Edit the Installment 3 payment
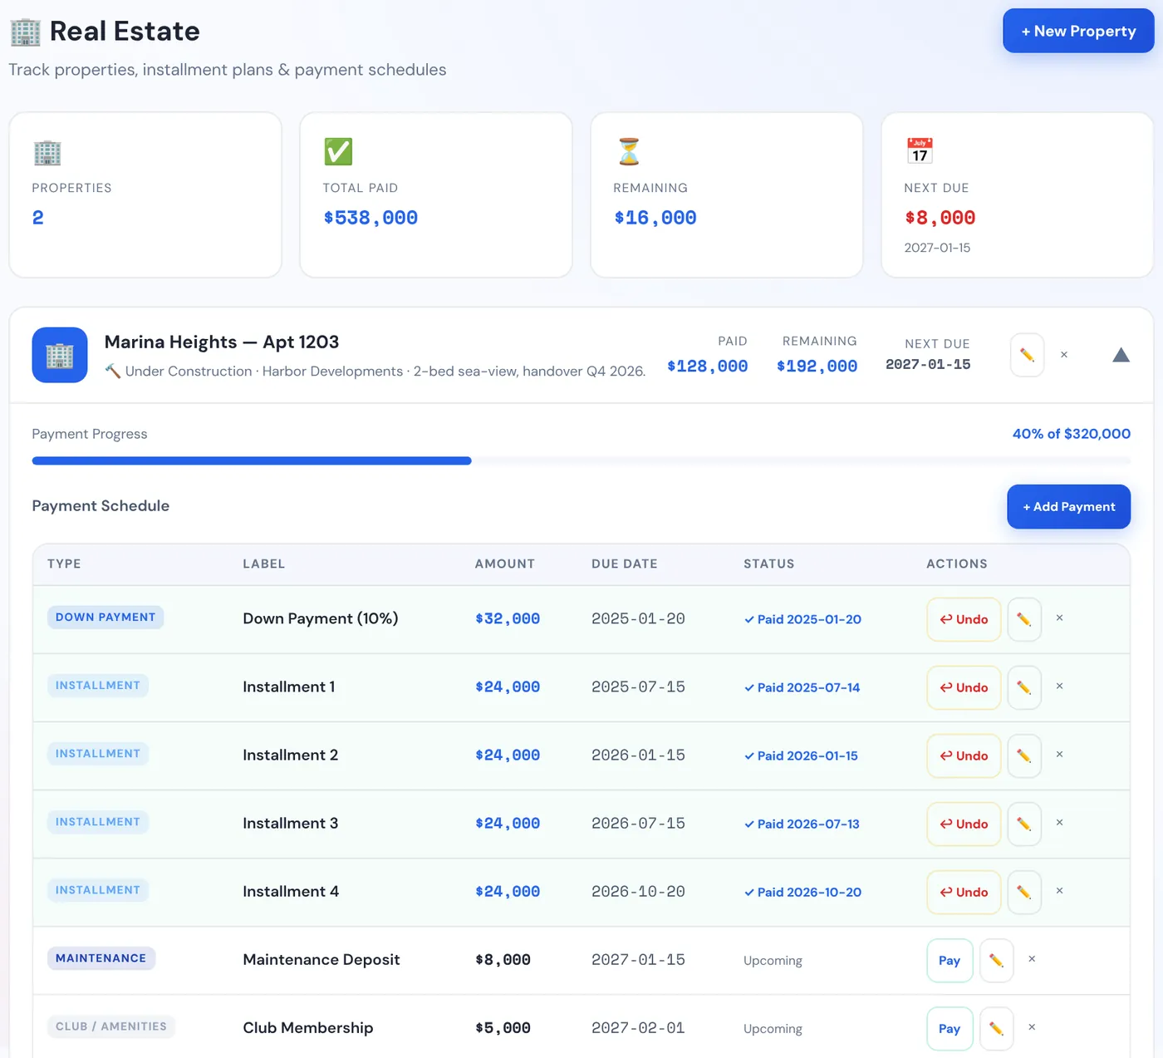 click(x=1024, y=824)
